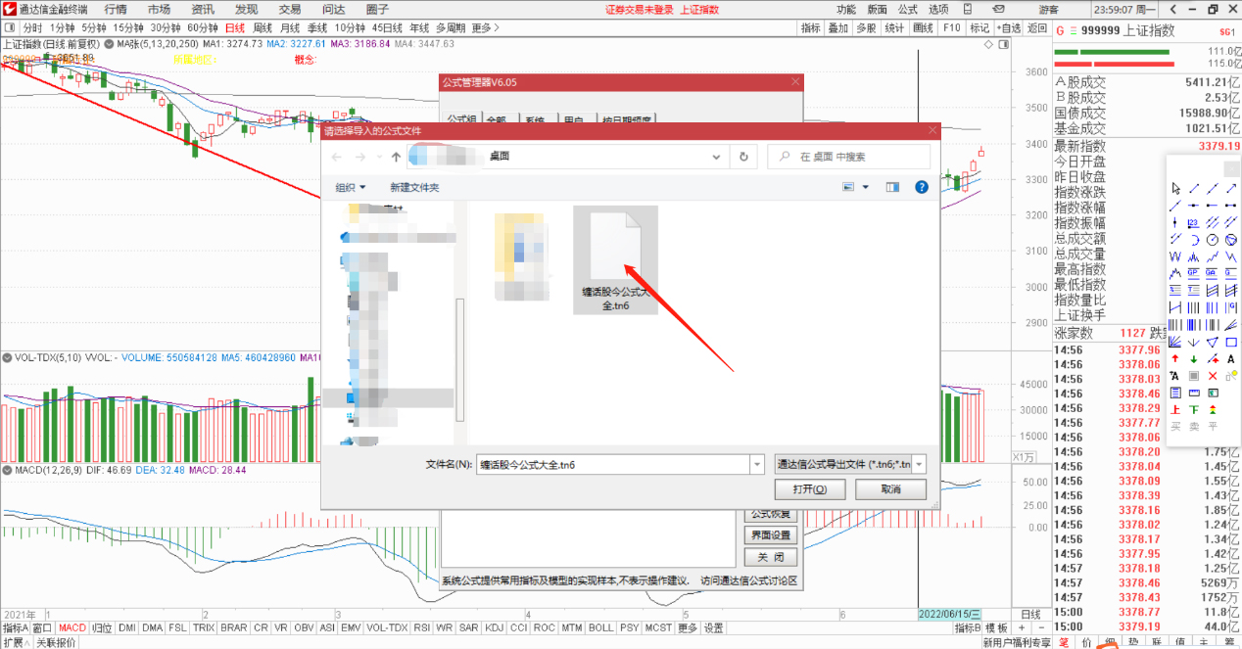Click 关闭 button in formula manager
Viewport: 1242px width, 649px height.
click(770, 557)
